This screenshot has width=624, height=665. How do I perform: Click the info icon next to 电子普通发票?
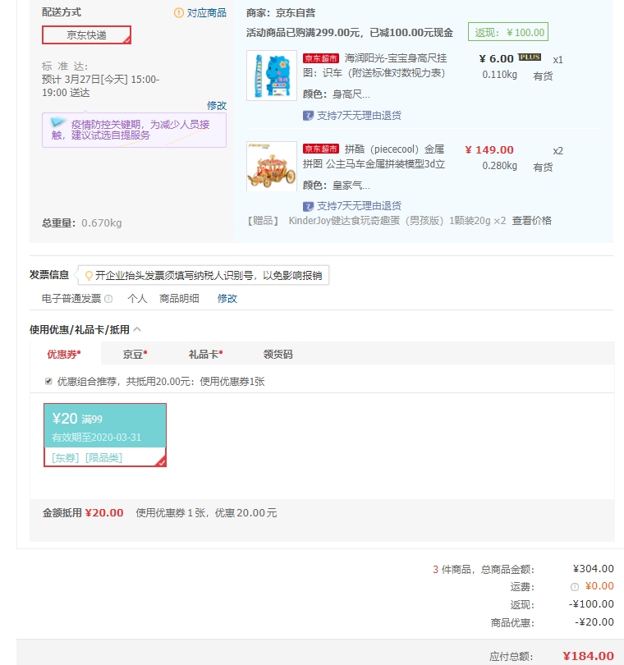[108, 299]
